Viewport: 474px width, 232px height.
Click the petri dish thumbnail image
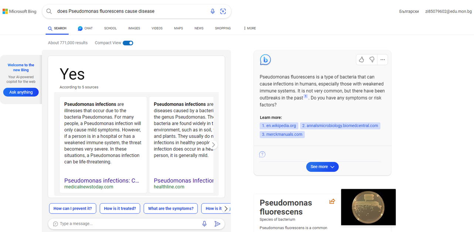(x=368, y=207)
